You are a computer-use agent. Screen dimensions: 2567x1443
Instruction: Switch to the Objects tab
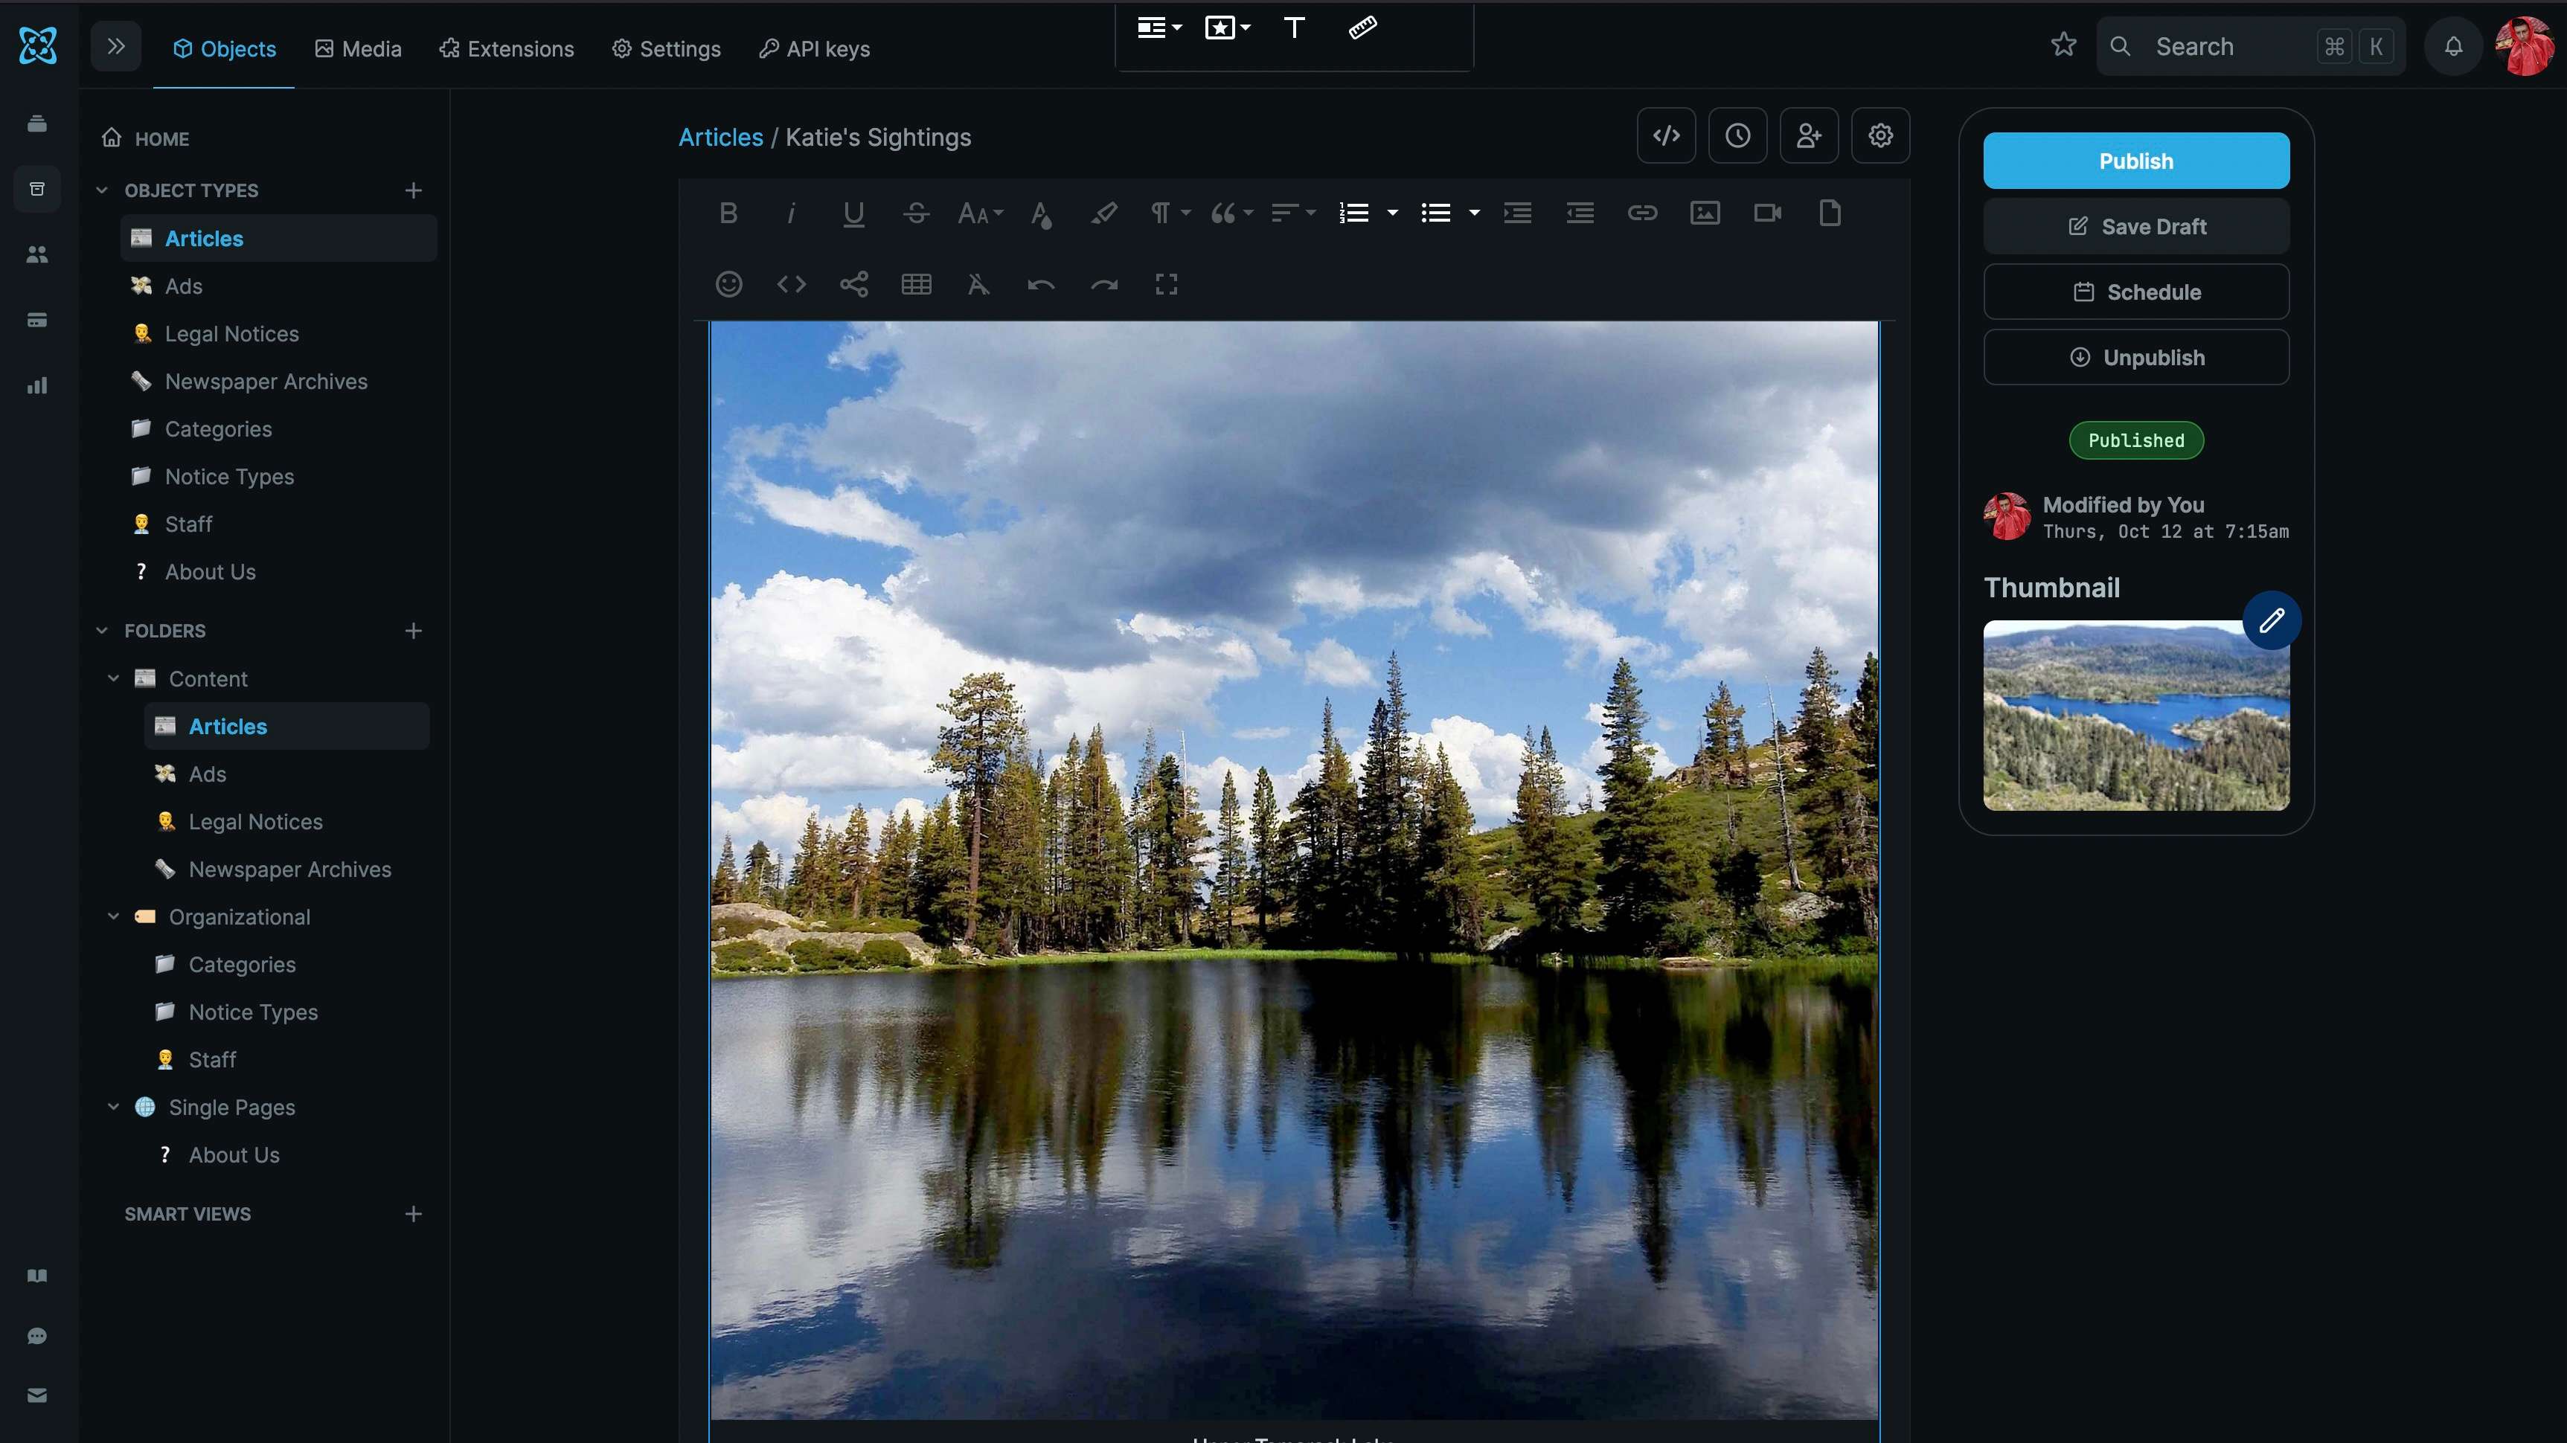[x=224, y=49]
